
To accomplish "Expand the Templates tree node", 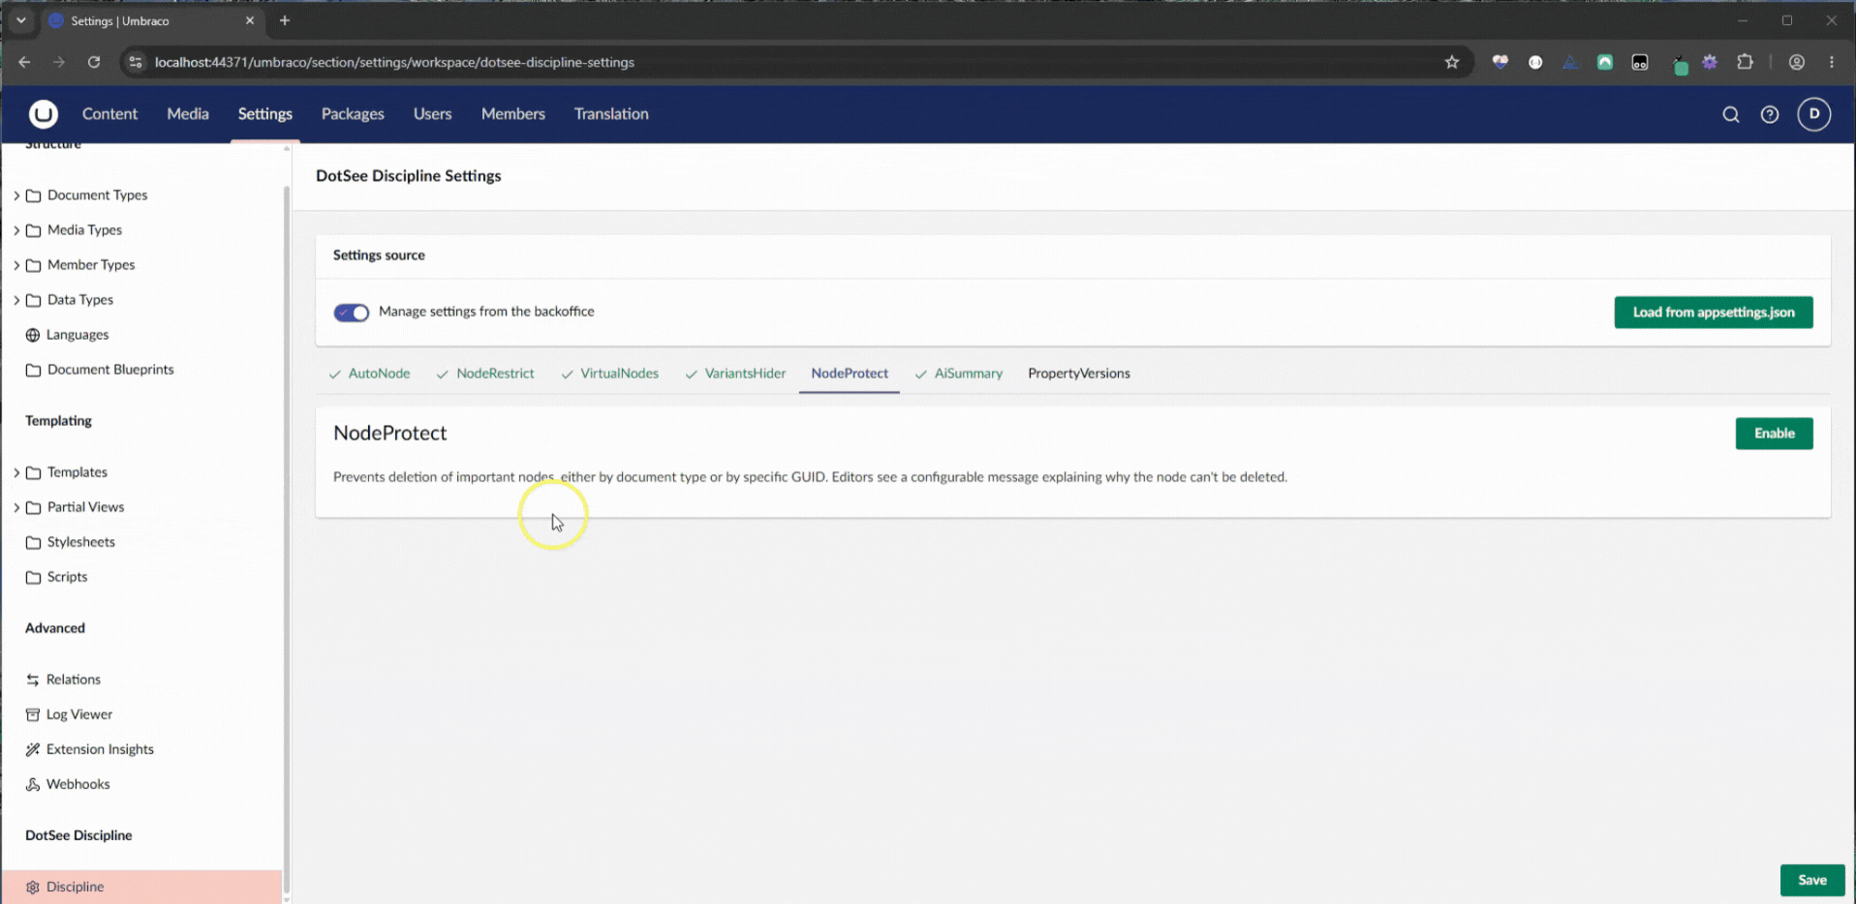I will (x=16, y=472).
